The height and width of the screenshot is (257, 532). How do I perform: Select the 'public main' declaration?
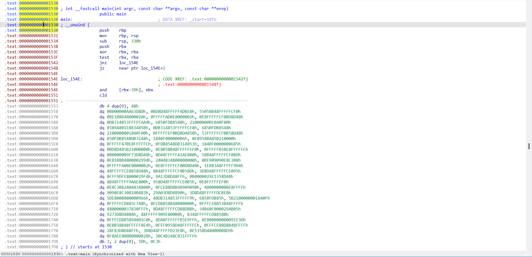pos(113,14)
